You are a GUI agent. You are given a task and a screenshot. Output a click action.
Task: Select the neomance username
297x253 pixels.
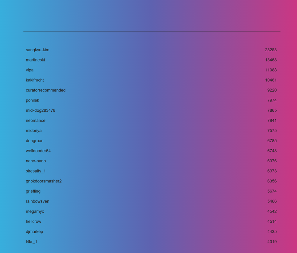click(x=36, y=121)
